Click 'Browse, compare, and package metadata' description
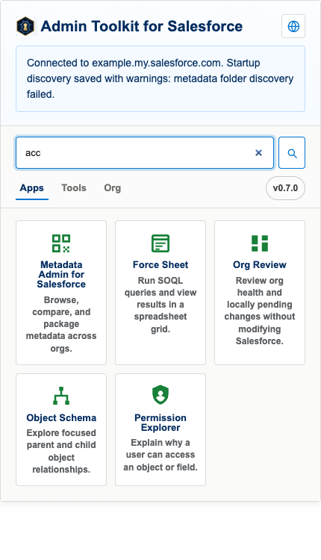The image size is (321, 560). pyautogui.click(x=61, y=324)
